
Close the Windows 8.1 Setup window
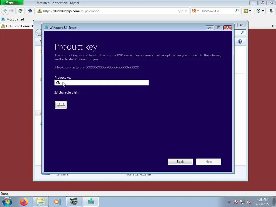tap(227, 28)
